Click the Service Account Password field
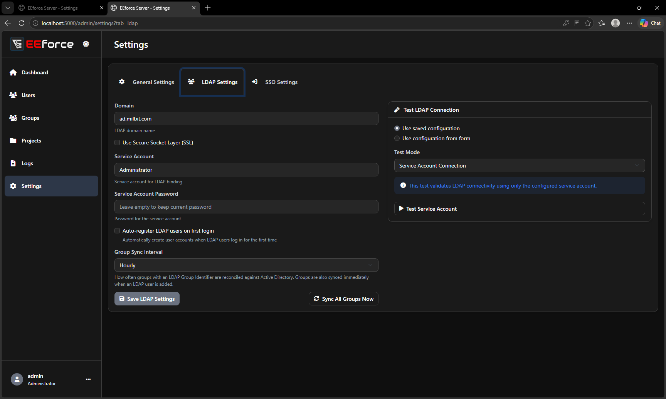Screen dimensions: 666x399 (246, 207)
